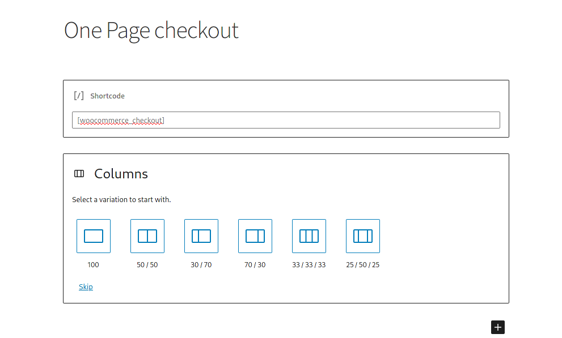Click the Shortcode block label
This screenshot has height=338, width=562.
tap(108, 96)
